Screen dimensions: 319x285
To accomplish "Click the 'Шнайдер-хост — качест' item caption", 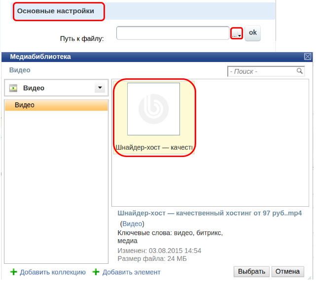I will click(154, 147).
